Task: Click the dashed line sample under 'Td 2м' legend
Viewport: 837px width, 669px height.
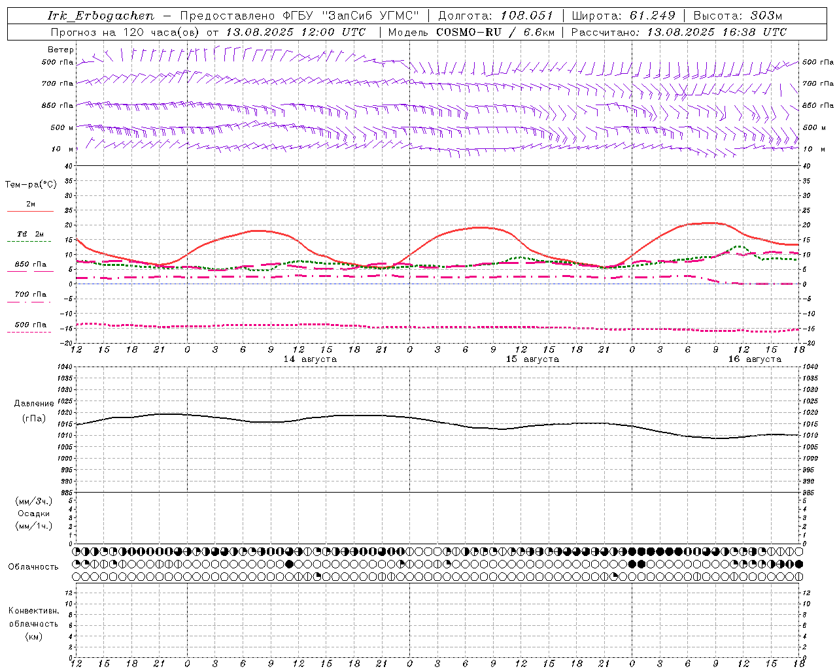Action: (x=29, y=242)
